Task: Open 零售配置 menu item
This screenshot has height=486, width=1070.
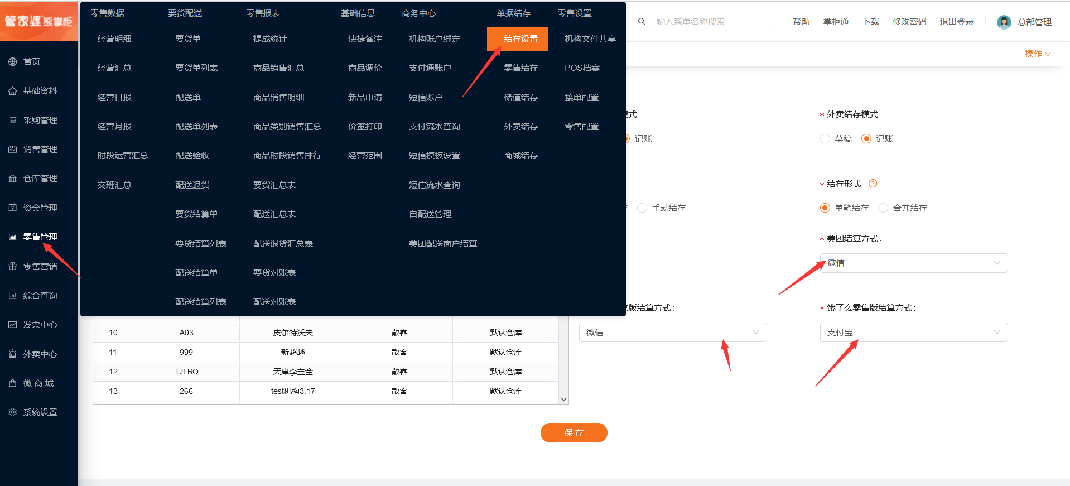Action: [581, 127]
